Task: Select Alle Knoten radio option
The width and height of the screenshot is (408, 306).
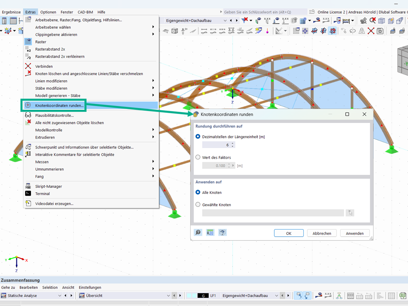Action: point(198,192)
